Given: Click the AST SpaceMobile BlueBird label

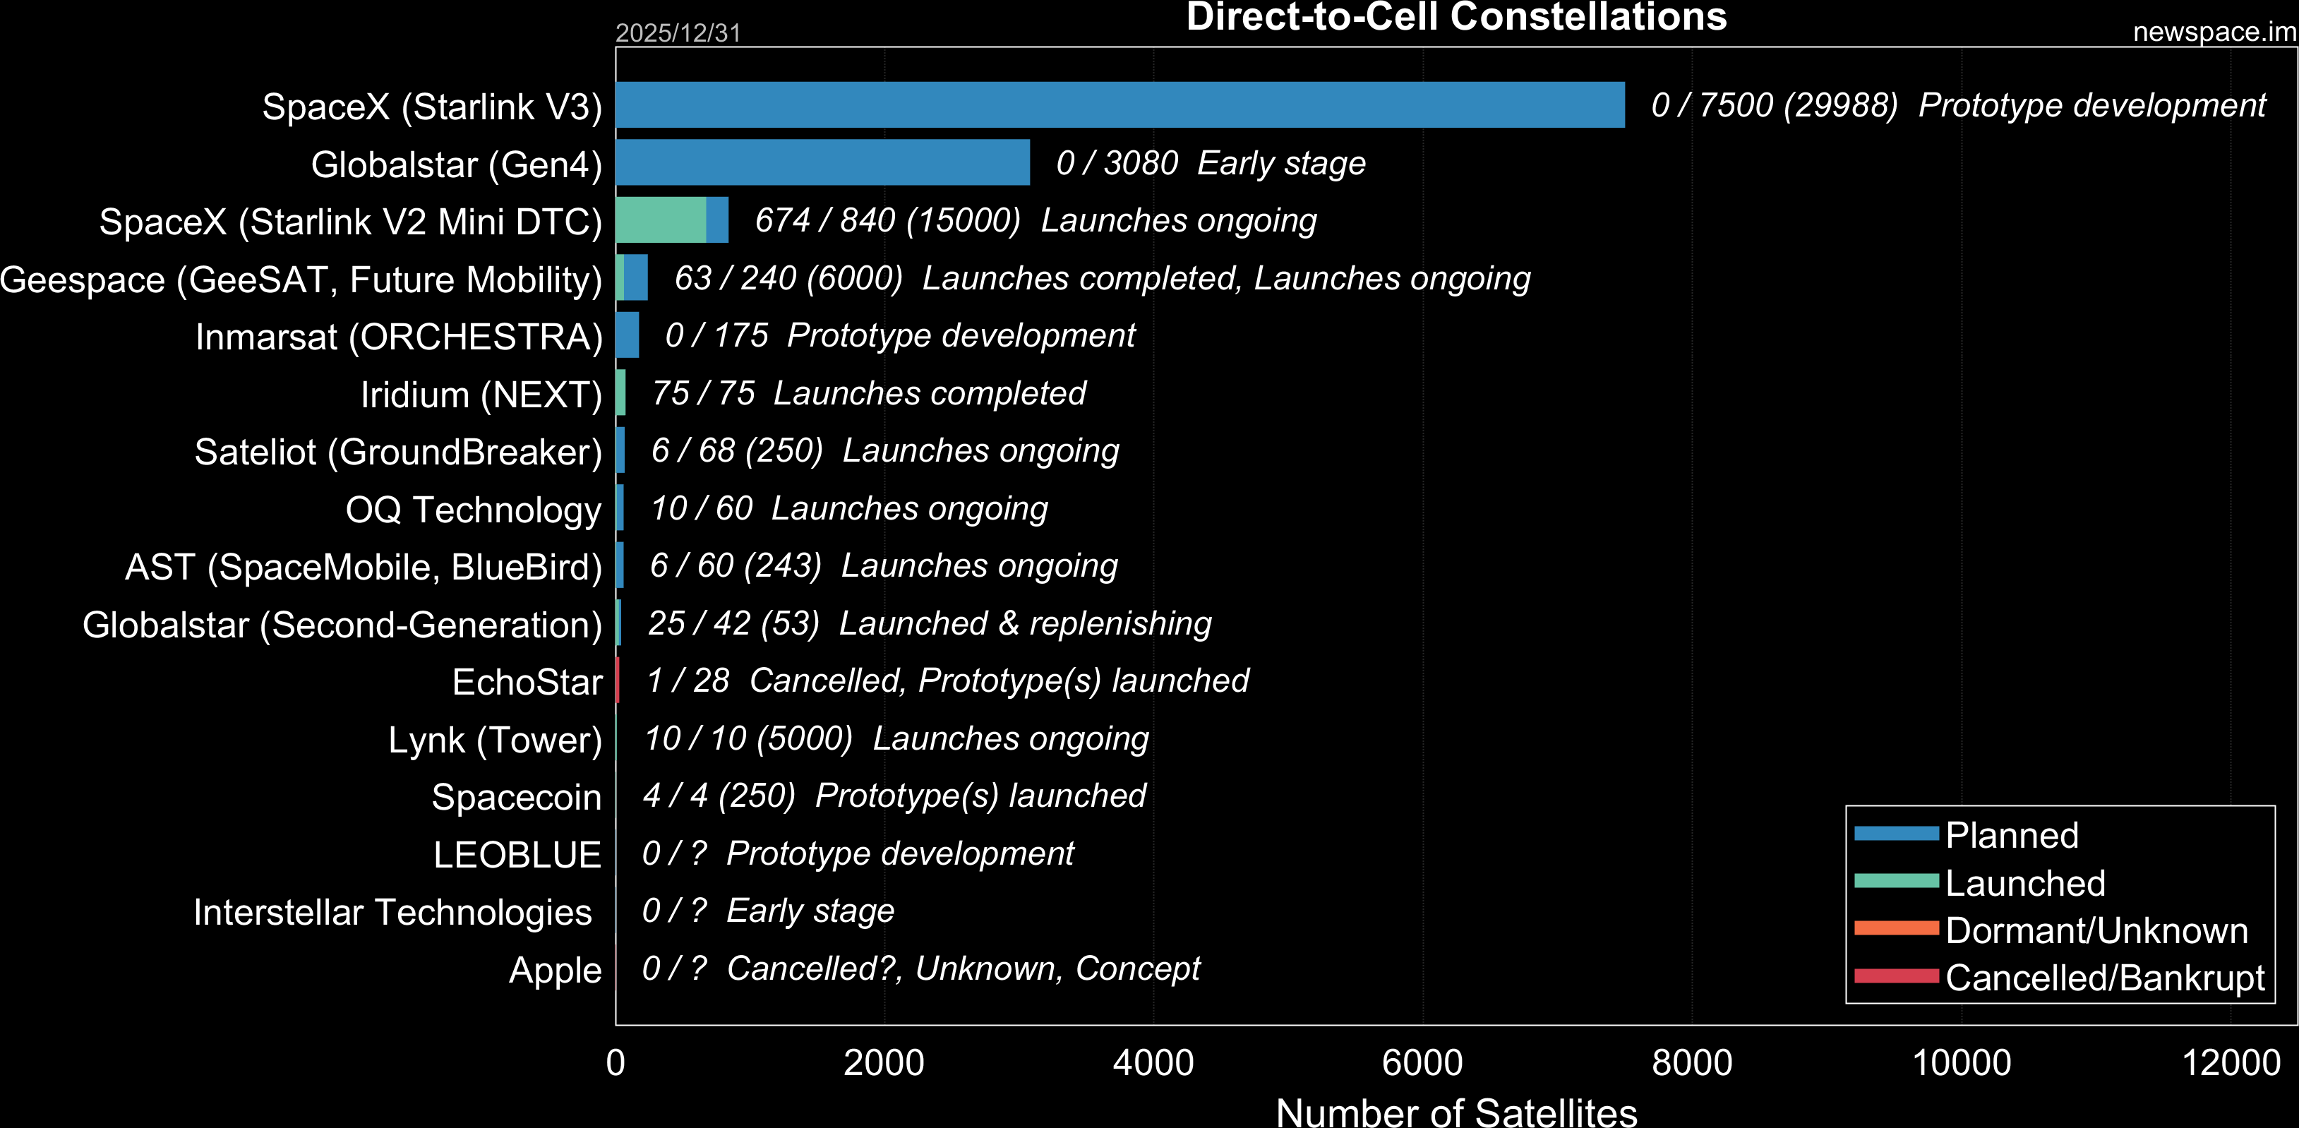Looking at the screenshot, I should 364,568.
